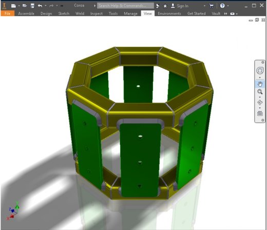This screenshot has width=267, height=230.
Task: Open the Autodesk App Store cart
Action: click(212, 6)
